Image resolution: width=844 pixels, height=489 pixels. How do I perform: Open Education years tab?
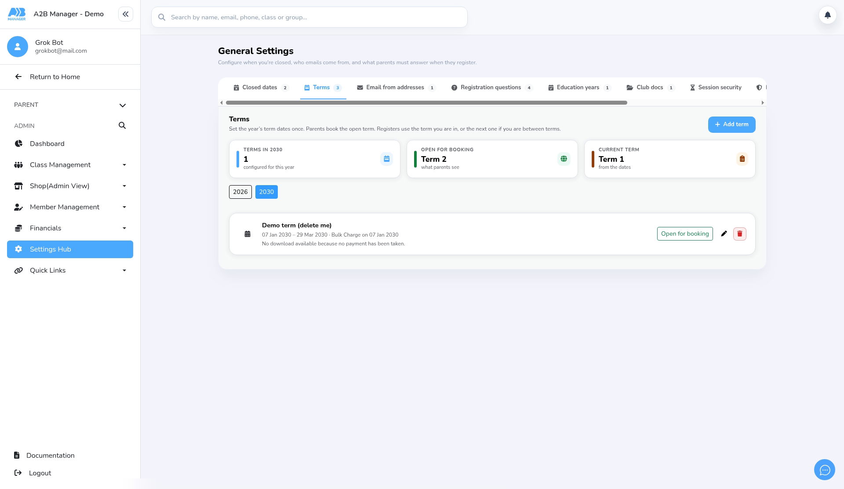pyautogui.click(x=579, y=88)
